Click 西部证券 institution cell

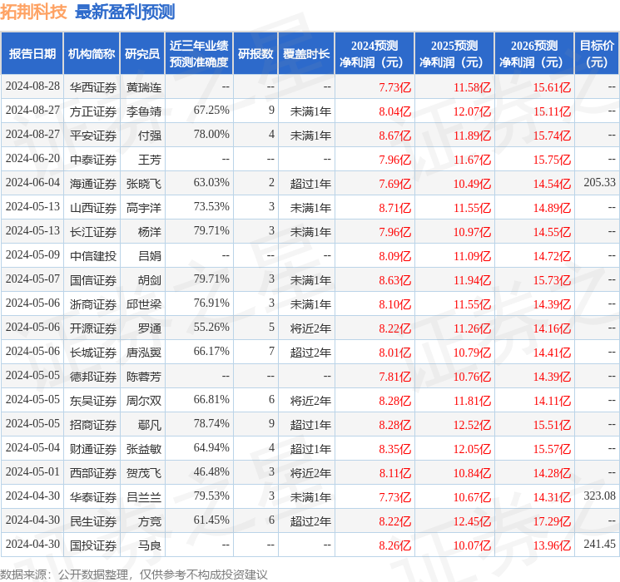point(93,473)
